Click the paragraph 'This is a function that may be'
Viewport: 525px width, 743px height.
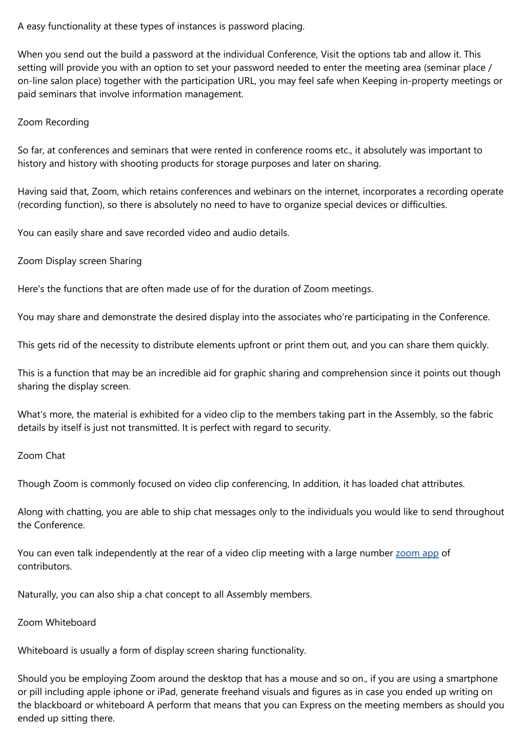tap(259, 379)
